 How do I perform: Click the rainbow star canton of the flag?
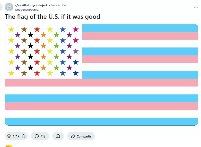click(44, 51)
